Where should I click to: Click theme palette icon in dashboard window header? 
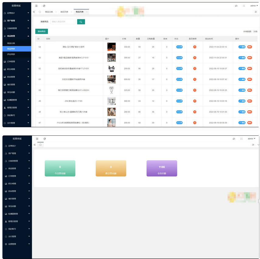click(234, 139)
